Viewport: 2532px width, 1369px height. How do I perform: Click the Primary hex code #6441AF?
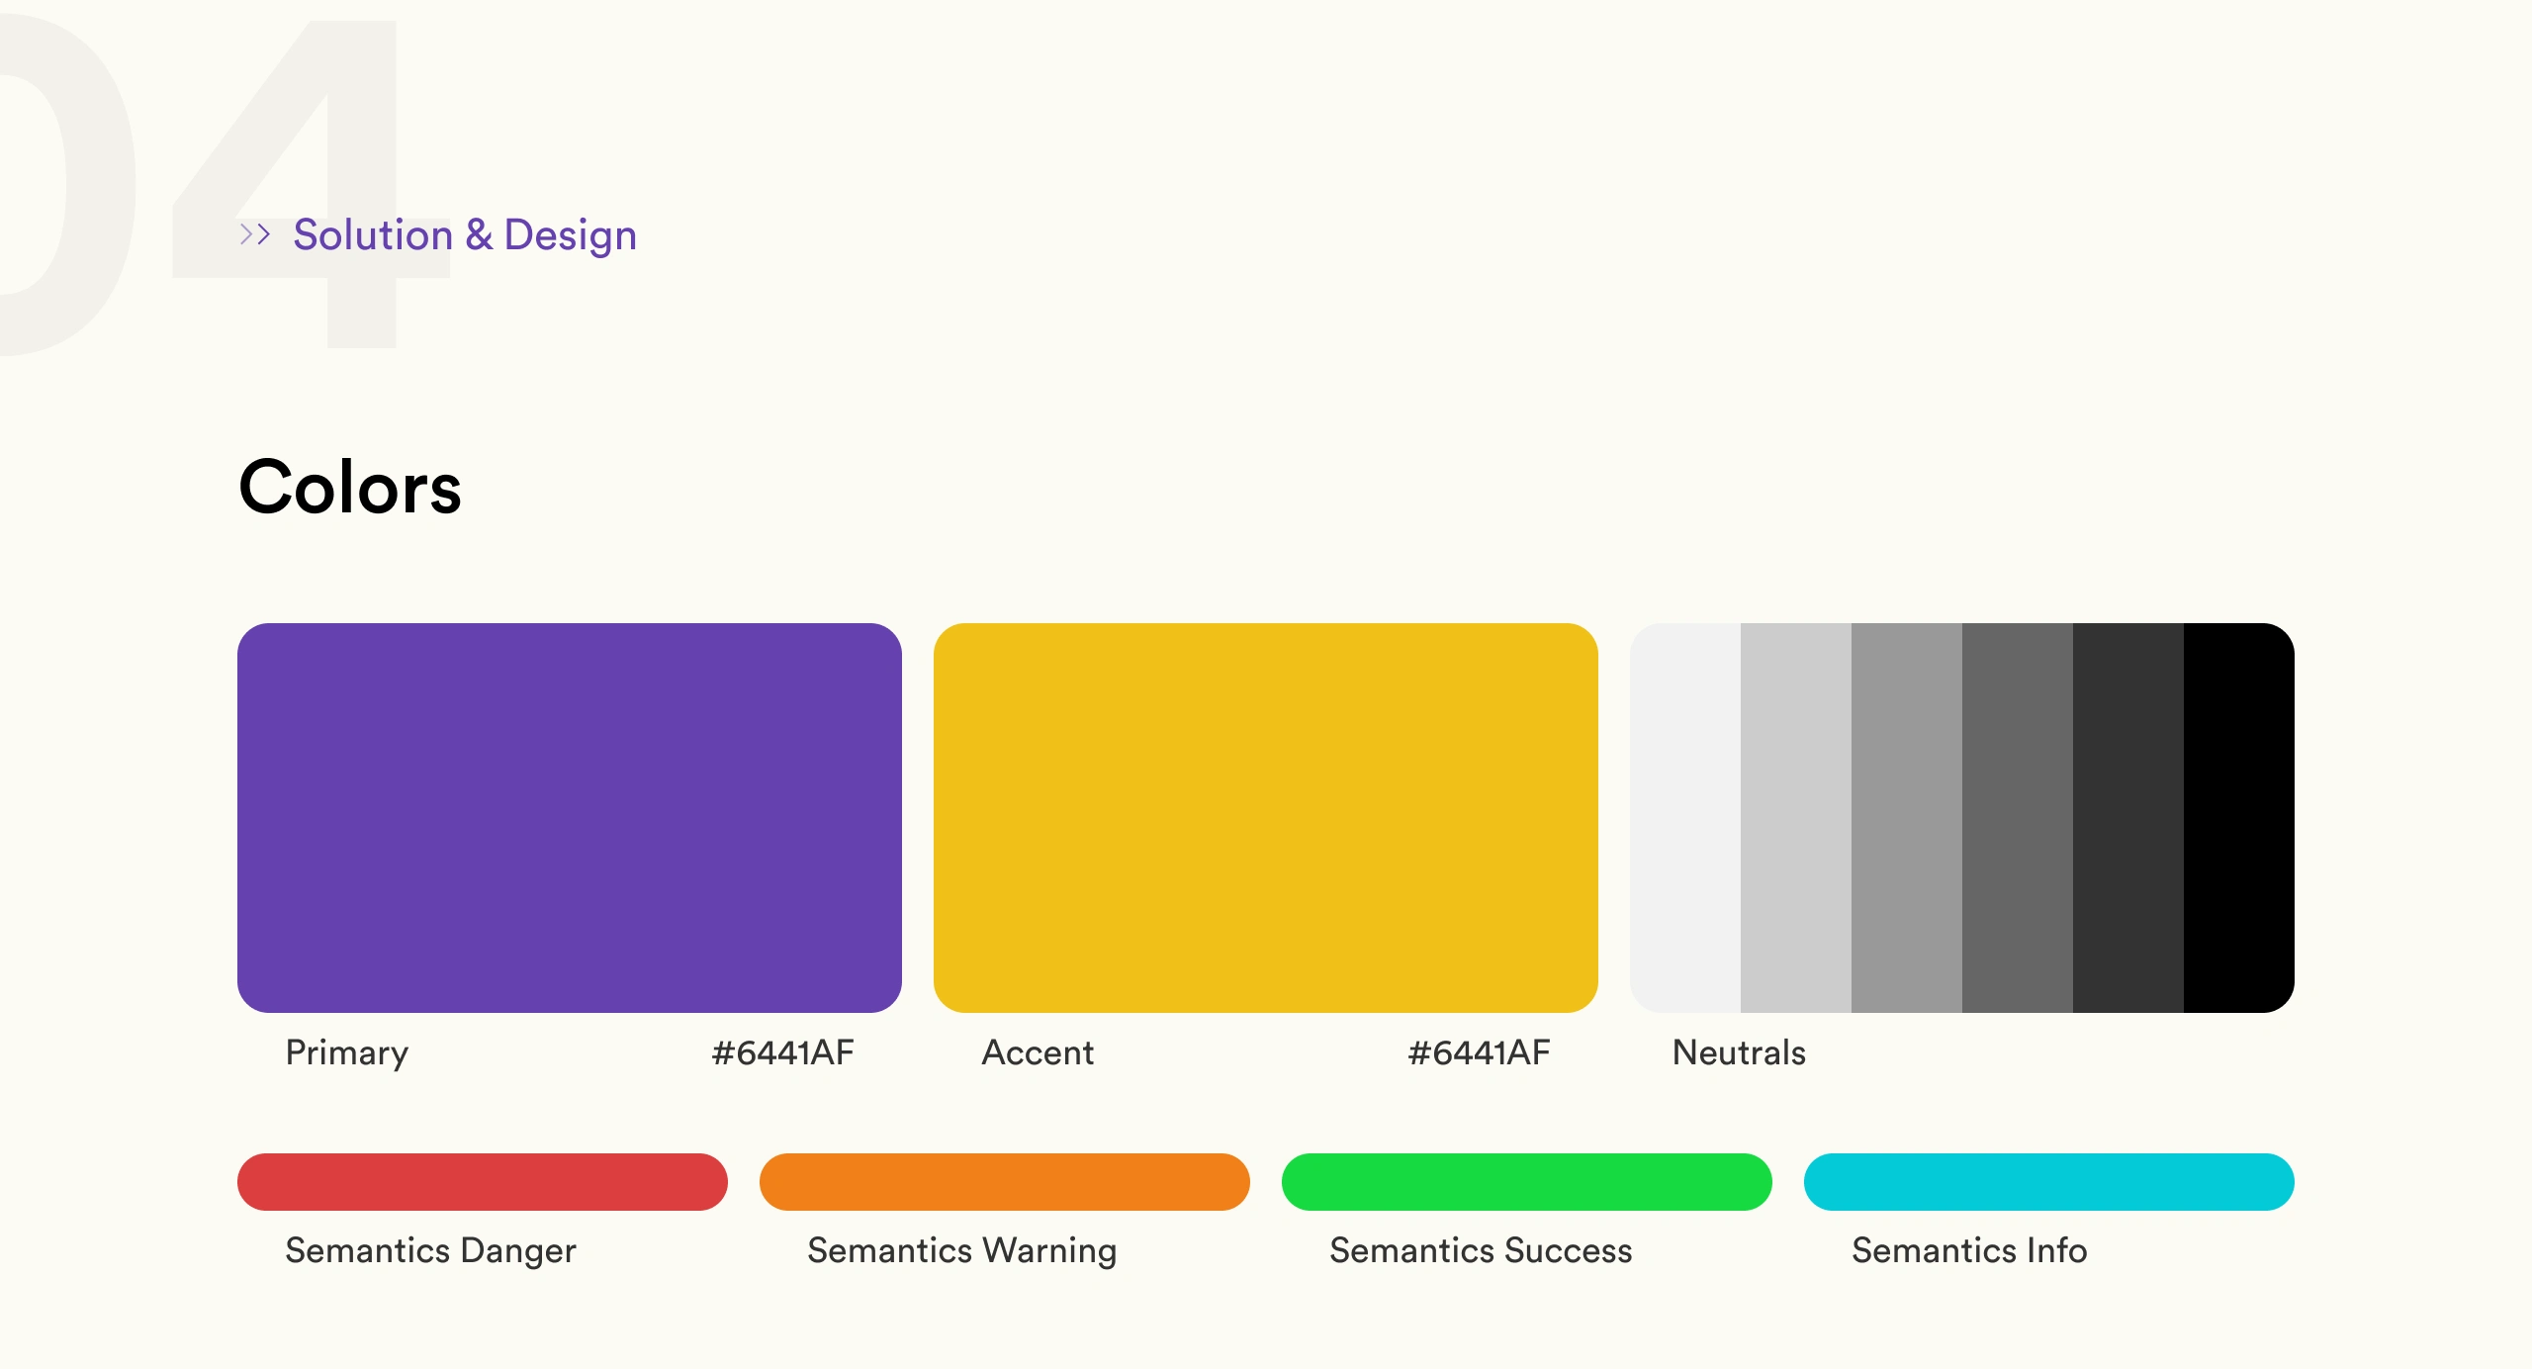click(x=782, y=1052)
